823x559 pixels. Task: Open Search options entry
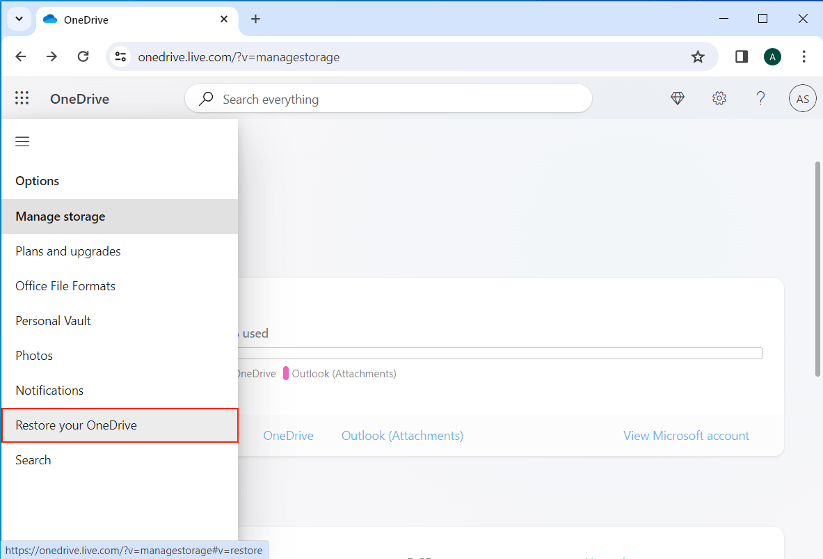[x=120, y=459]
